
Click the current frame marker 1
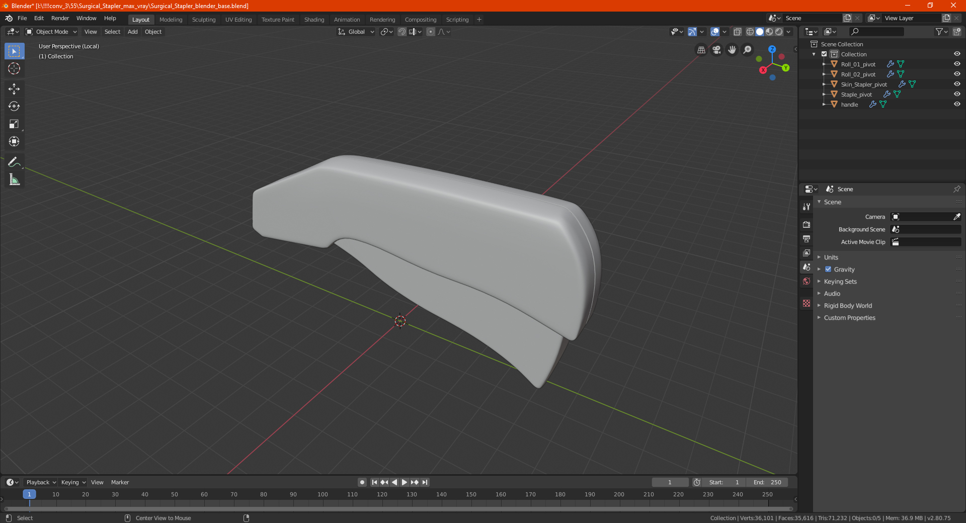point(29,494)
